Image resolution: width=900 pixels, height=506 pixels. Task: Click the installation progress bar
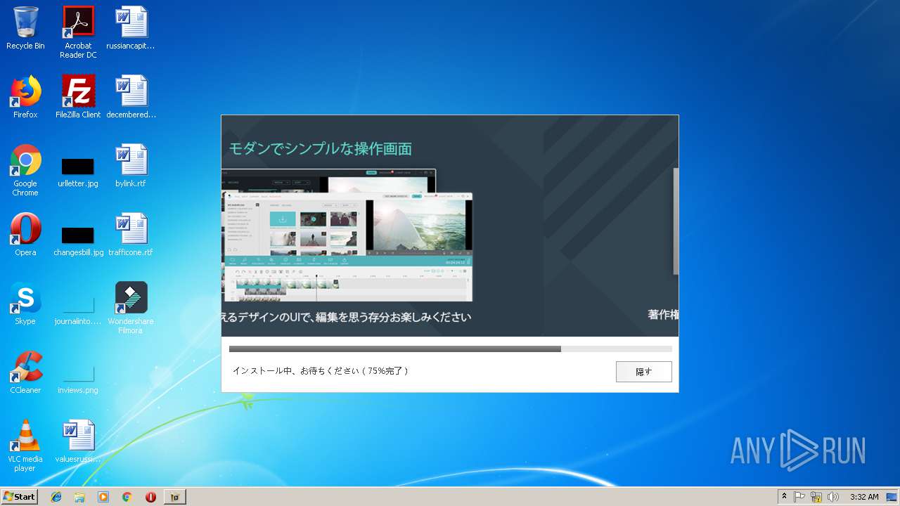[450, 349]
